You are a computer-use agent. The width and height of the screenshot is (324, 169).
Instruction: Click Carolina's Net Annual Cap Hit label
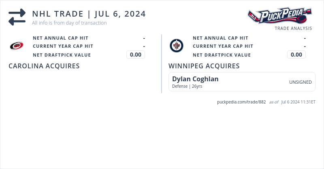click(x=60, y=38)
